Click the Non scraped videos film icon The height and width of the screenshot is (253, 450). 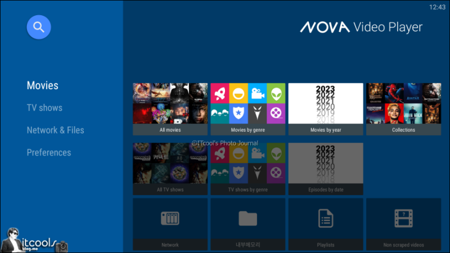403,218
